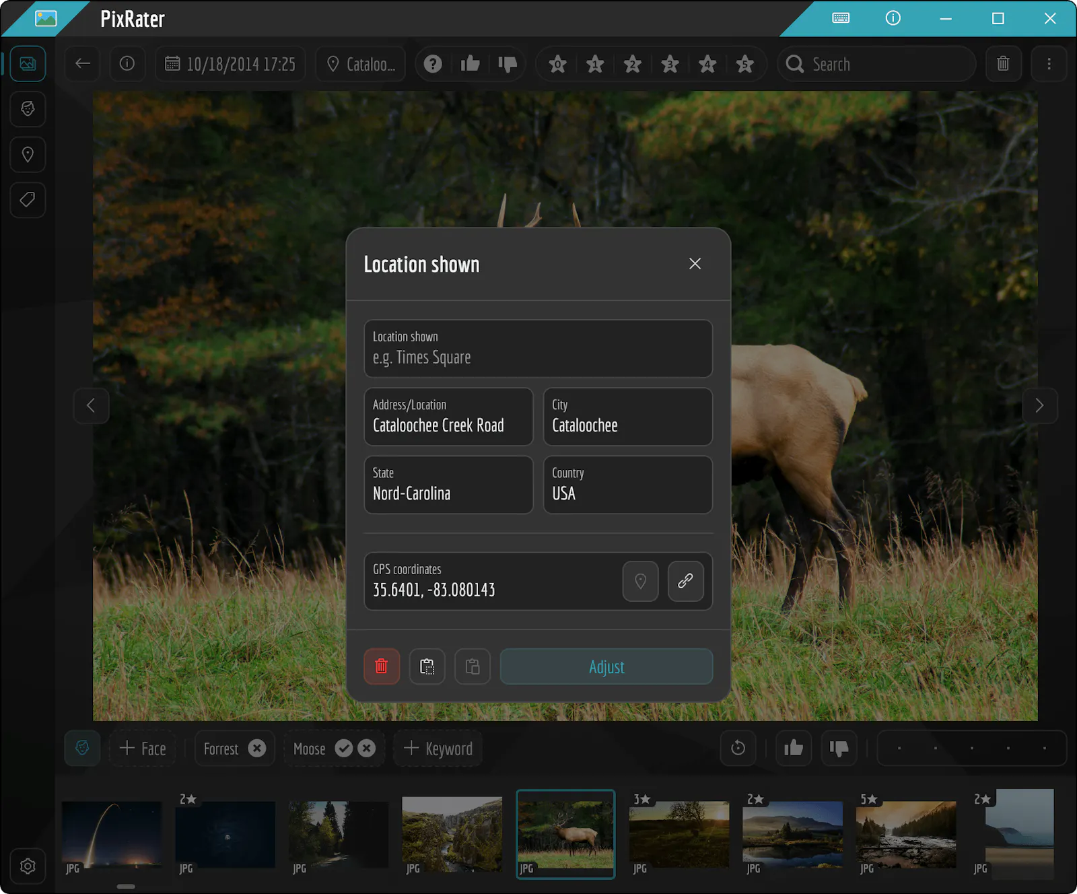
Task: Open the Cataloo... location toolbar button
Action: point(361,64)
